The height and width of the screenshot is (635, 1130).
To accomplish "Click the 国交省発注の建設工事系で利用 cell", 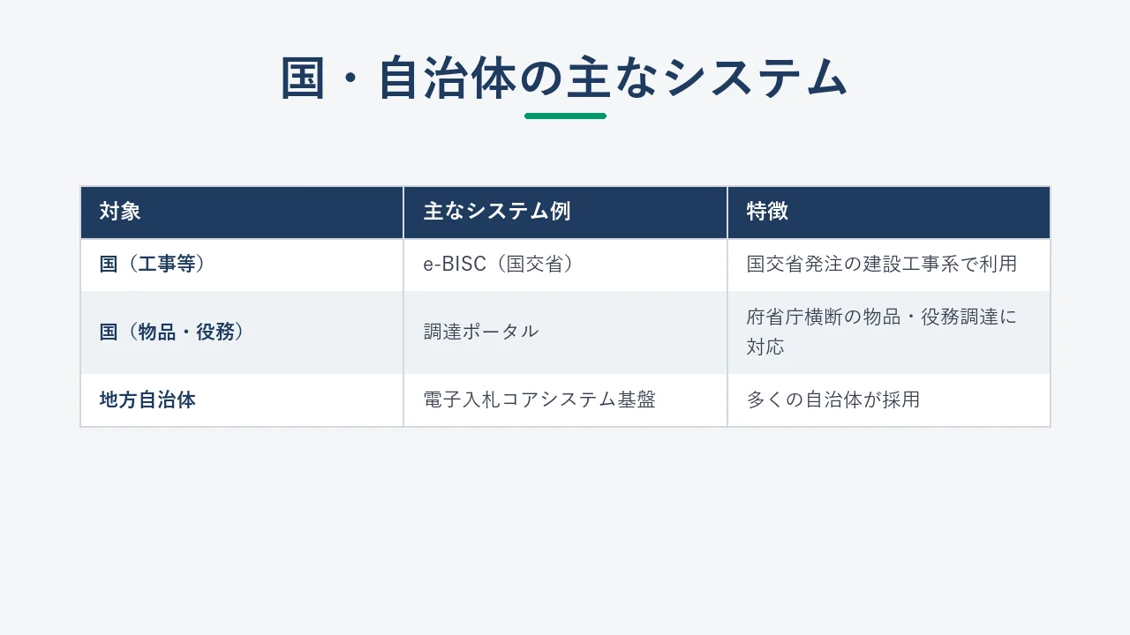I will pyautogui.click(x=889, y=265).
